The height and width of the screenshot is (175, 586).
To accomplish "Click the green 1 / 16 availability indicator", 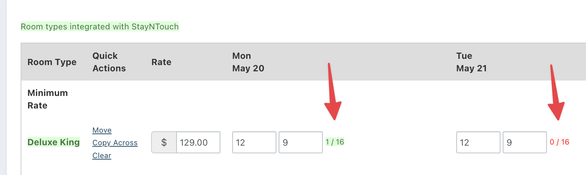I will 335,142.
